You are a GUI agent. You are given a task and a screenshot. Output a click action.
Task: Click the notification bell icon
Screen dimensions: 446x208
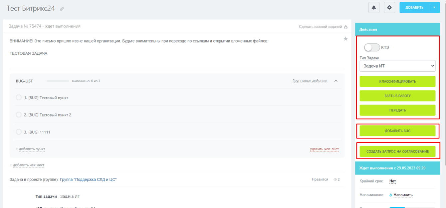(374, 7)
